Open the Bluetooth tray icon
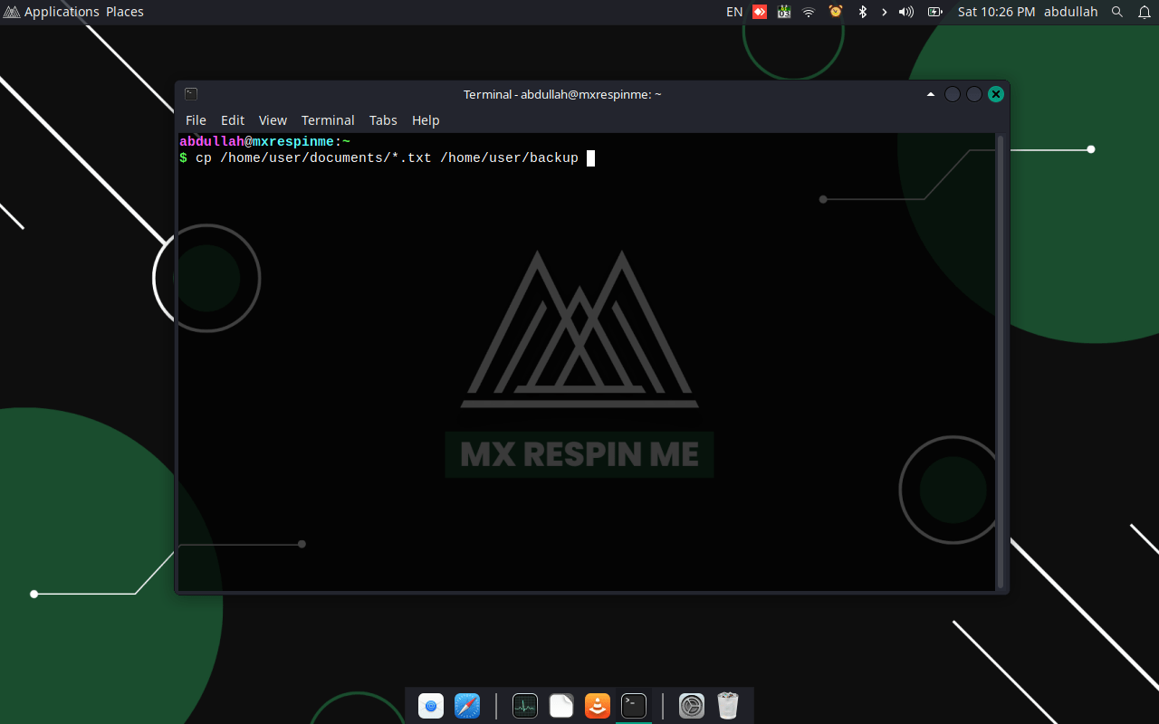The image size is (1159, 724). click(862, 12)
